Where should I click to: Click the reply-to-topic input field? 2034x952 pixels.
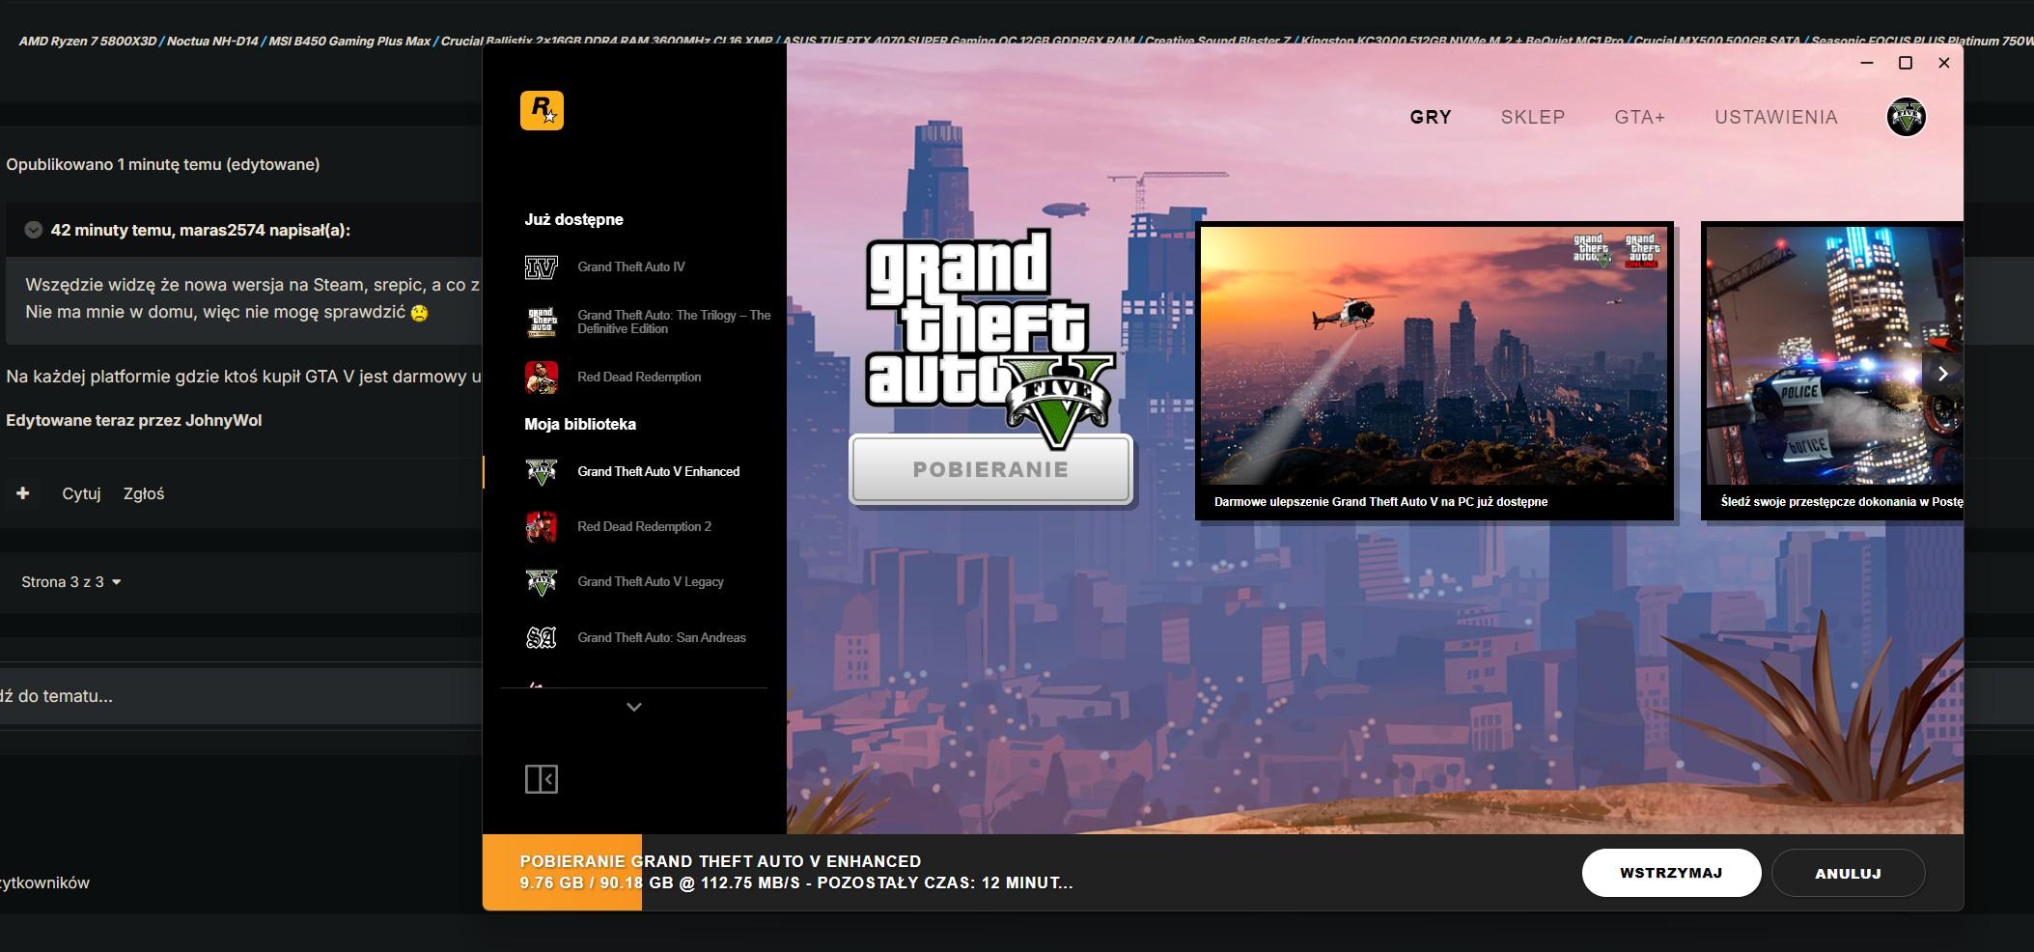click(x=241, y=696)
